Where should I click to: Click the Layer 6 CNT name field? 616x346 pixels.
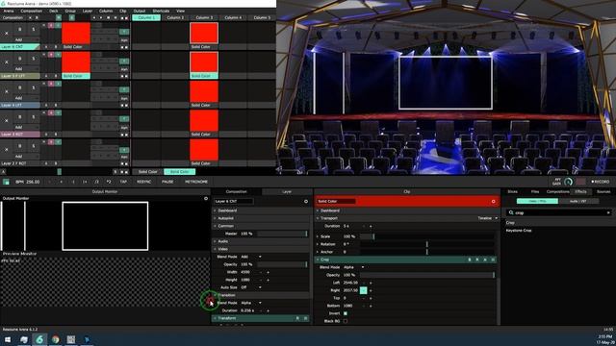point(234,201)
